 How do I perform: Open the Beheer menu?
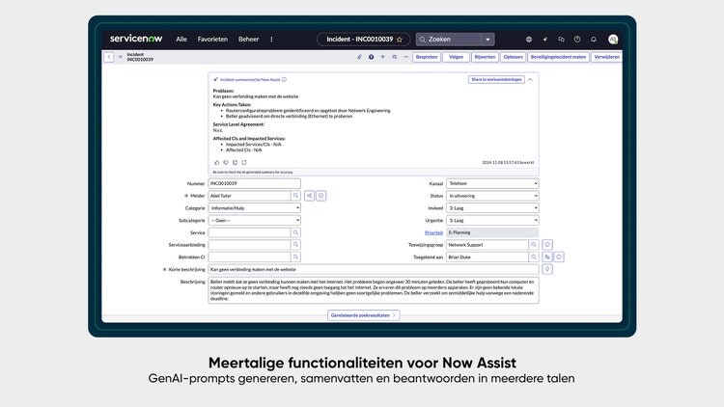pyautogui.click(x=248, y=40)
